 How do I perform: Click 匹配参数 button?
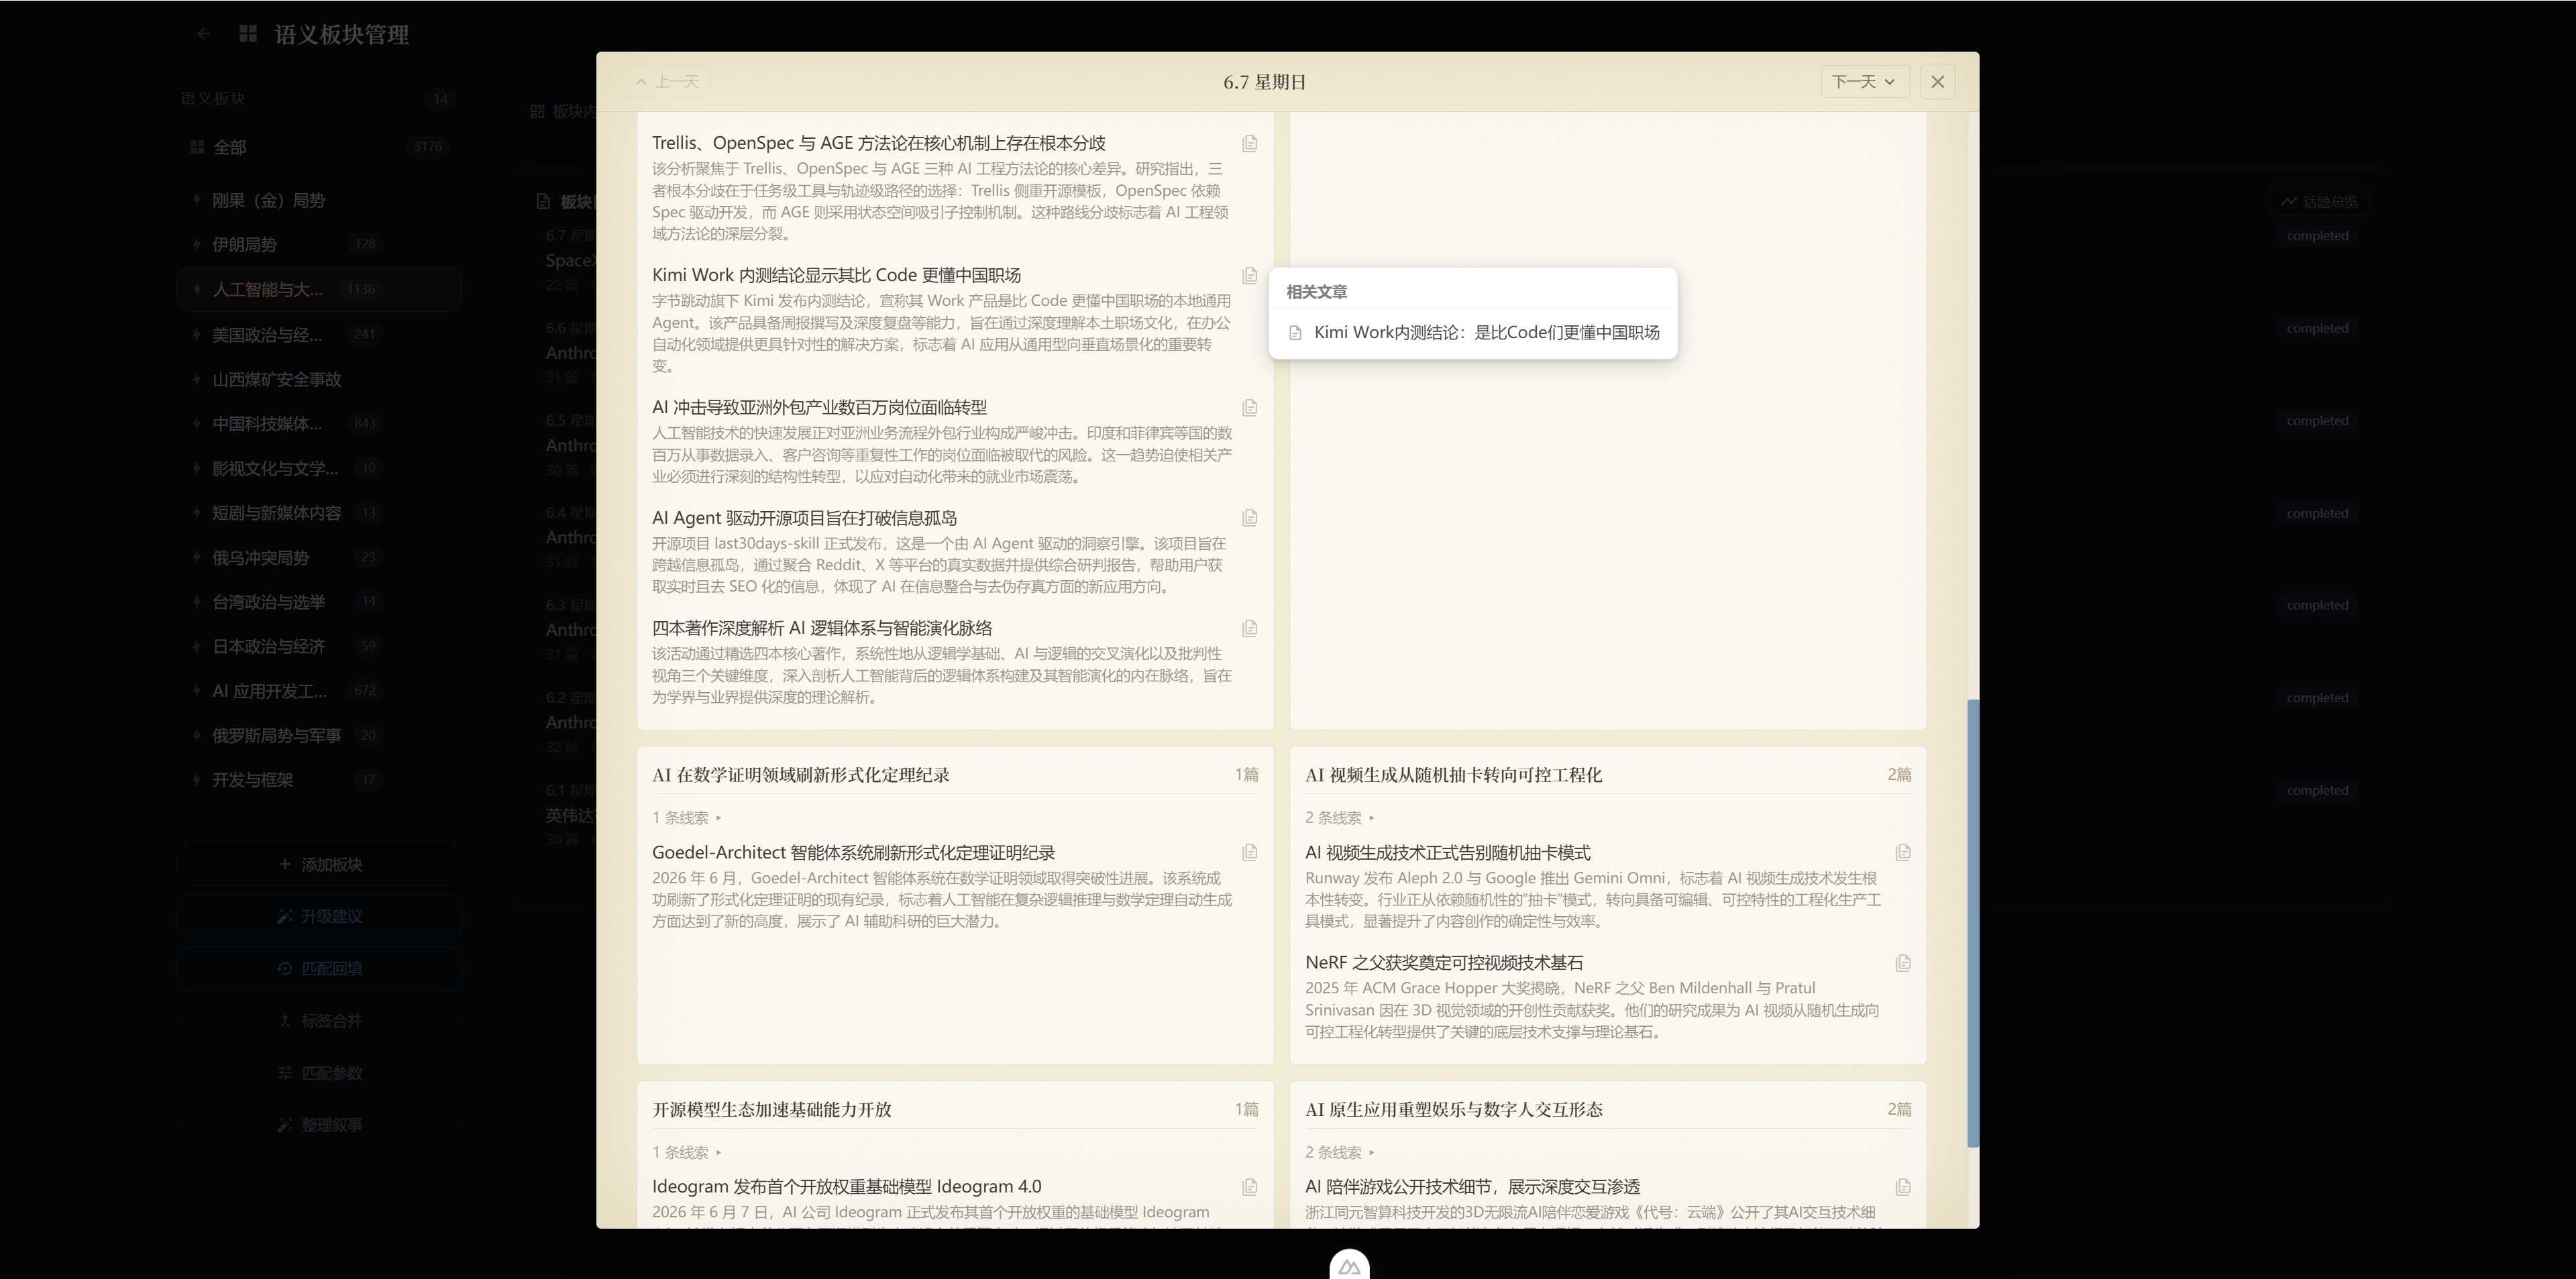click(319, 1072)
